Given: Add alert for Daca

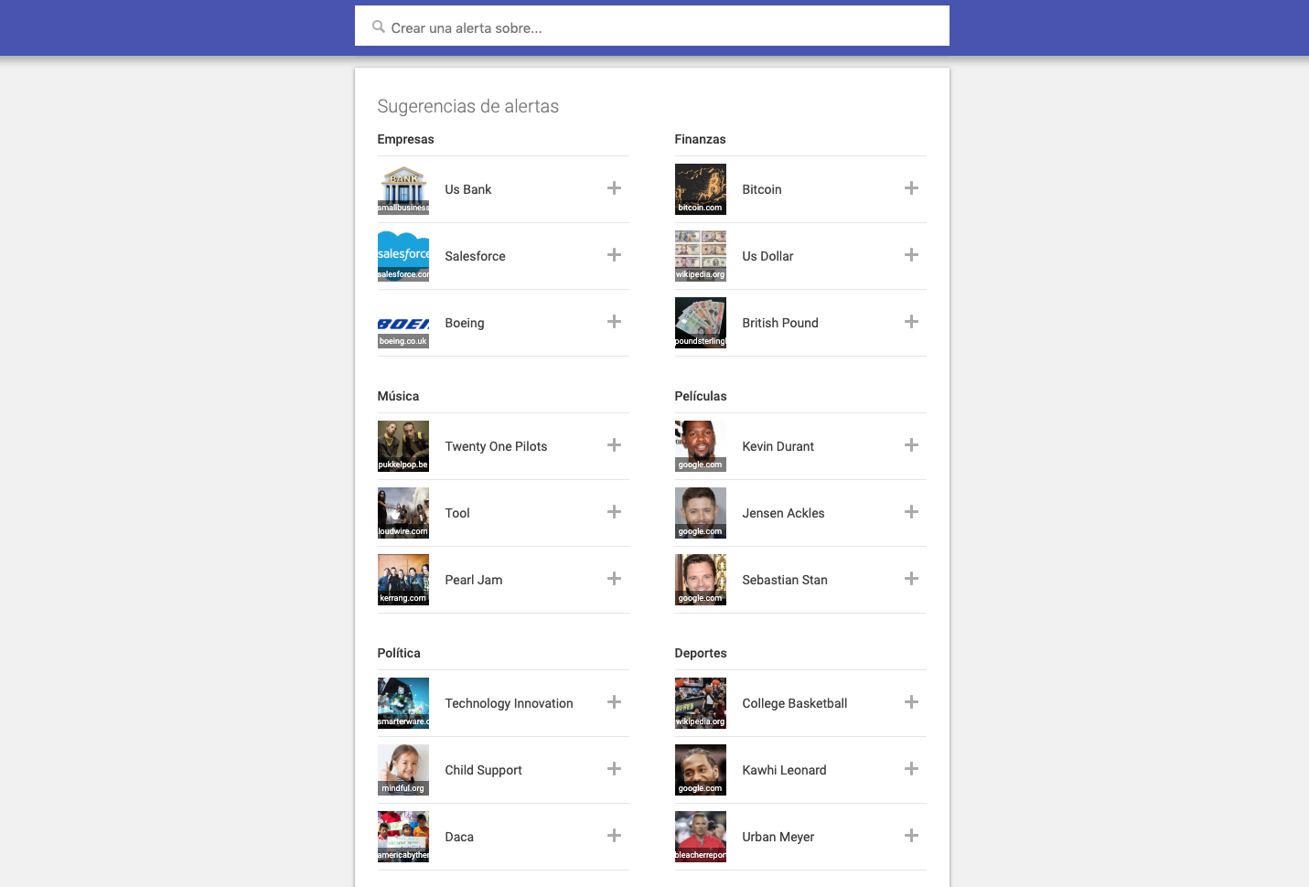Looking at the screenshot, I should [x=614, y=836].
